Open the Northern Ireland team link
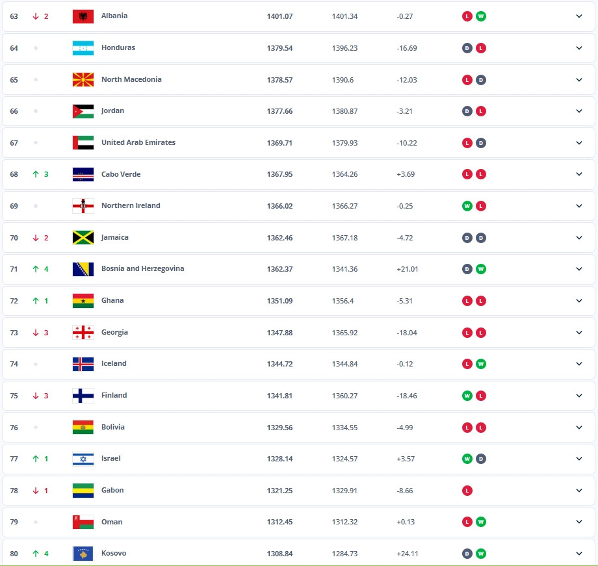The height and width of the screenshot is (566, 598). pyautogui.click(x=131, y=206)
